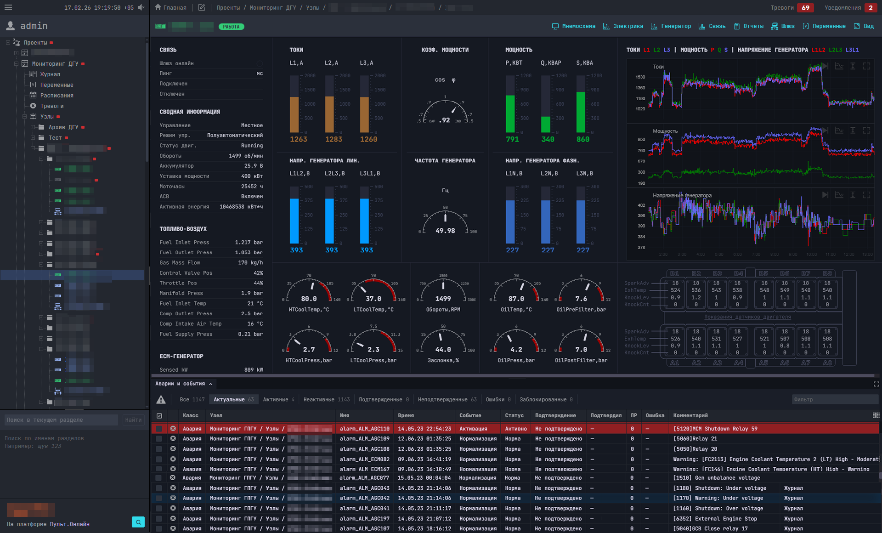Collapse the Аварии и события panel
This screenshot has width=882, height=533.
point(210,384)
